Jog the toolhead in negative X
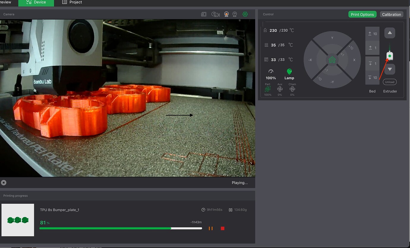 pos(310,60)
